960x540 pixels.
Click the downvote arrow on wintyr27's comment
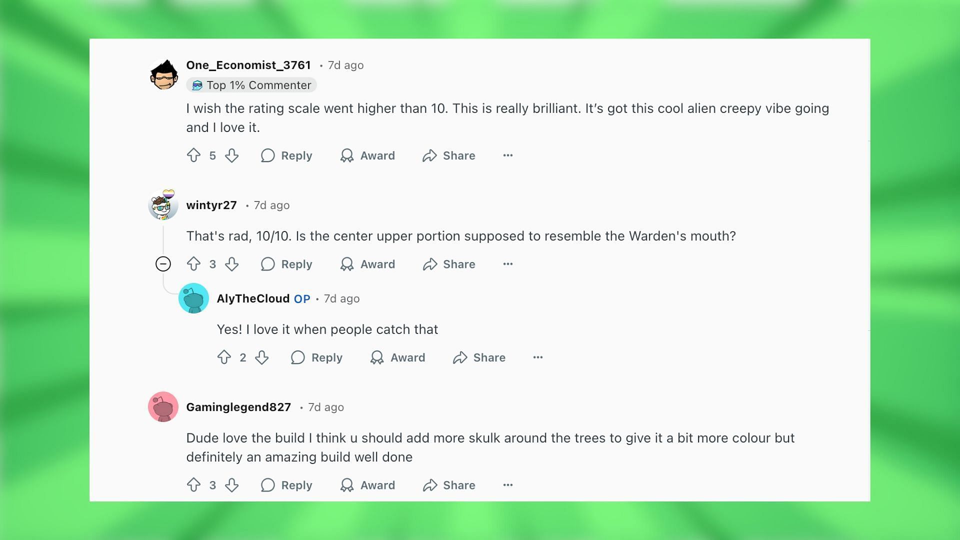pos(231,263)
